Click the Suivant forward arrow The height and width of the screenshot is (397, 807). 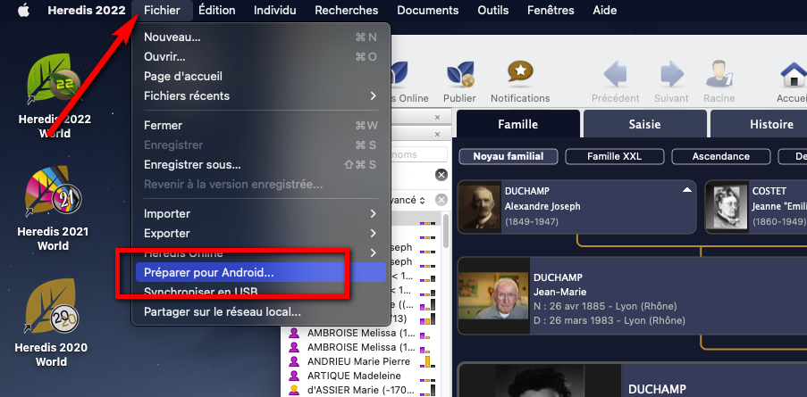point(671,74)
